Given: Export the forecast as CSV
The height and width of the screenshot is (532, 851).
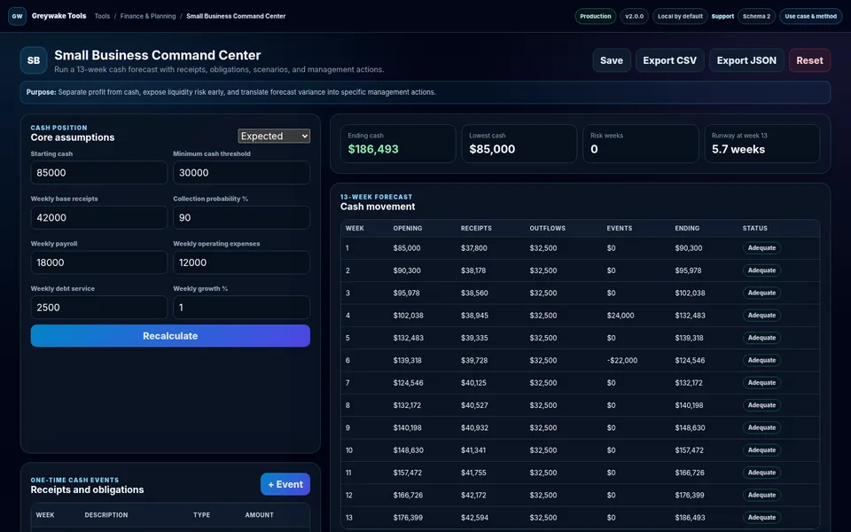Looking at the screenshot, I should (x=670, y=60).
